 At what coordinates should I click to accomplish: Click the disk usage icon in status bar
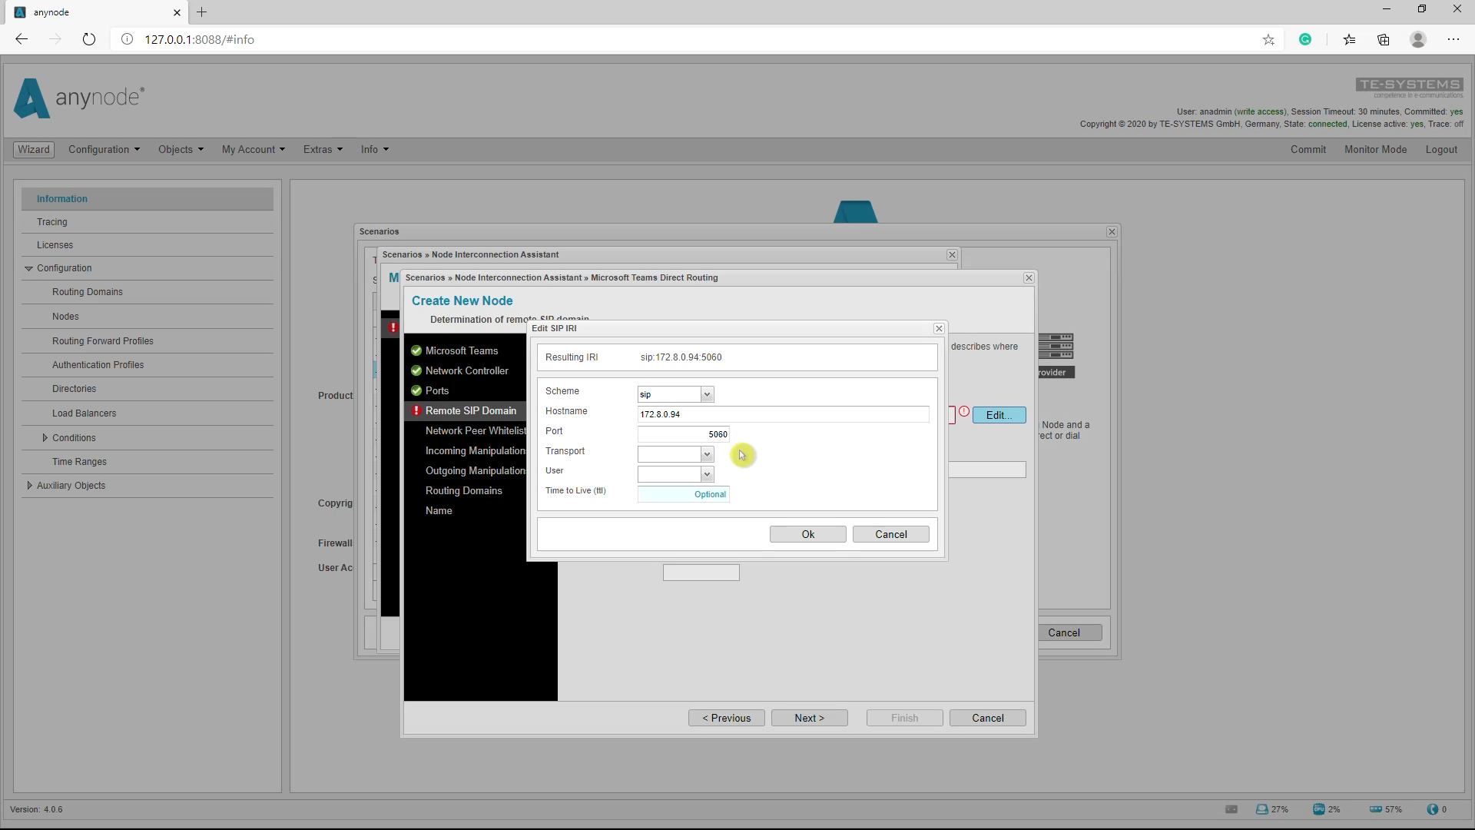[1261, 809]
